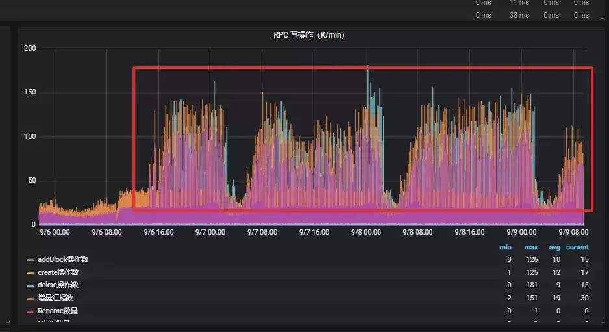Click the 9/9 00:00 x-axis label
The image size is (609, 332).
[x=521, y=232]
